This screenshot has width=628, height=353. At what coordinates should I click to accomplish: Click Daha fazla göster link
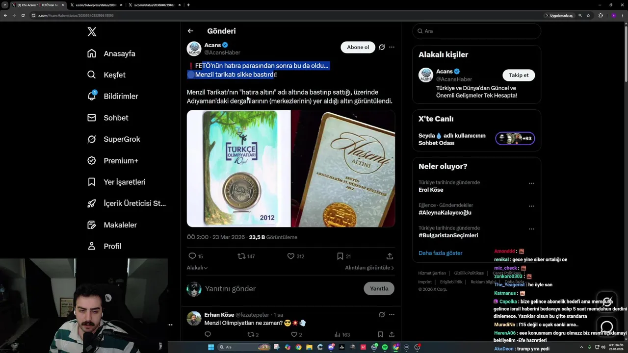(x=440, y=253)
